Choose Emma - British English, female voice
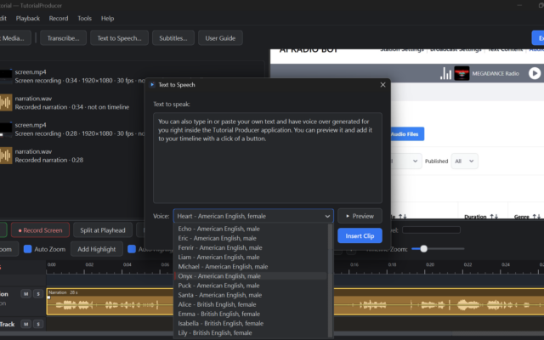 (x=251, y=314)
